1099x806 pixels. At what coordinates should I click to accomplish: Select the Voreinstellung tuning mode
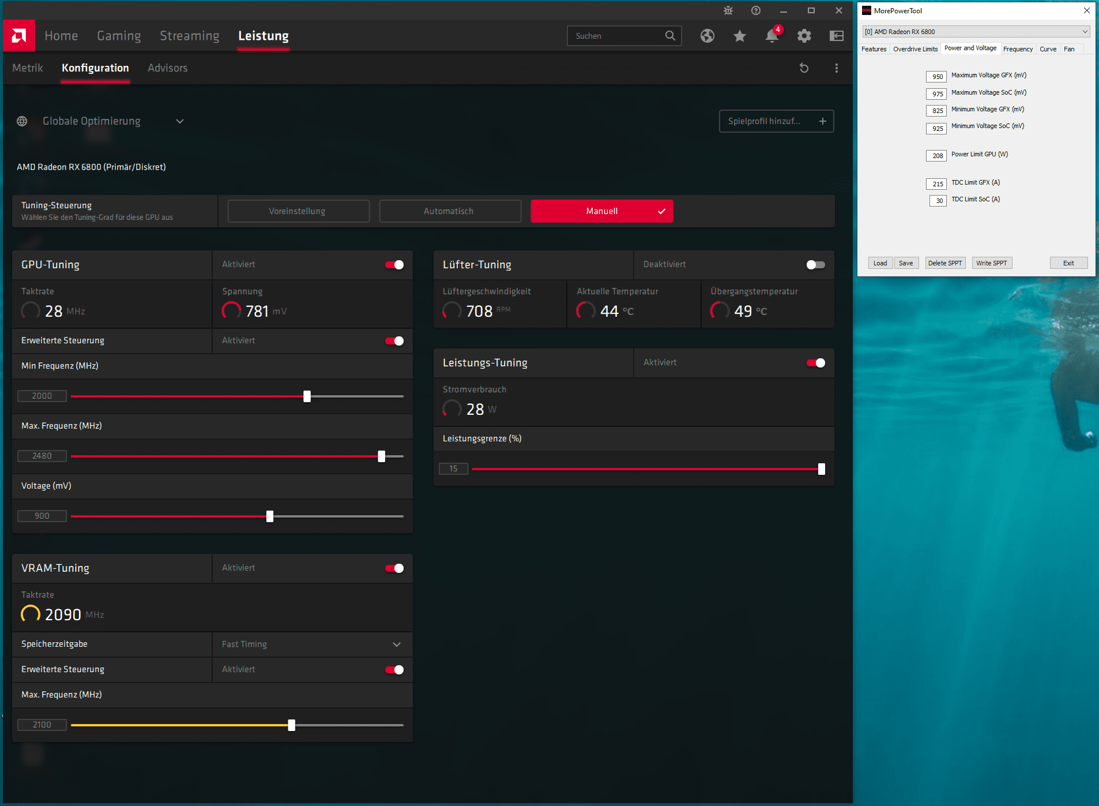[x=298, y=211]
